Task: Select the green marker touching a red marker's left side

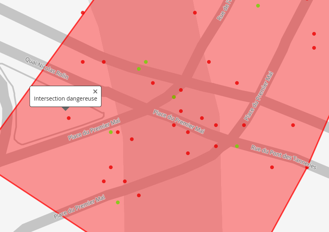Action: click(x=111, y=132)
